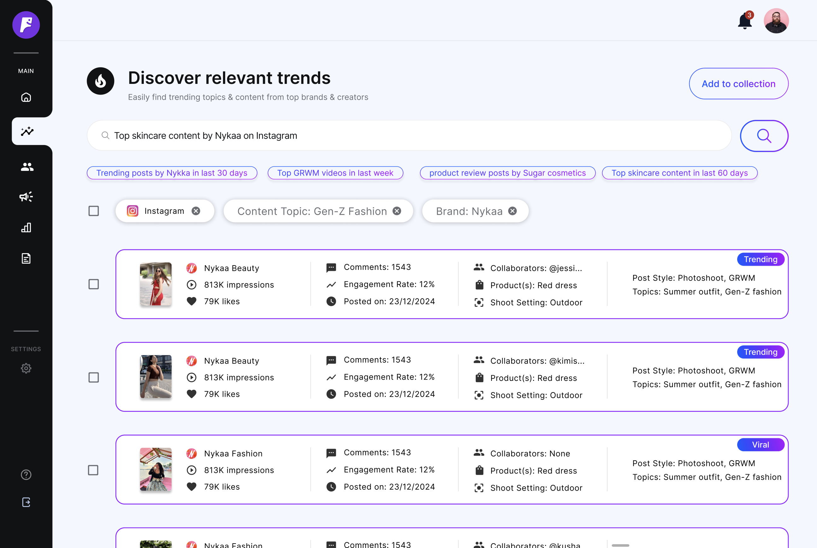Open thumbnail of the Viral Nykaa Fashion post

(x=156, y=469)
